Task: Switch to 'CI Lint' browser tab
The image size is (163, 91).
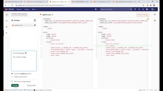Action: click(x=37, y=2)
